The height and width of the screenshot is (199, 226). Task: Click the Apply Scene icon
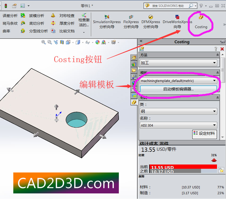(104, 42)
